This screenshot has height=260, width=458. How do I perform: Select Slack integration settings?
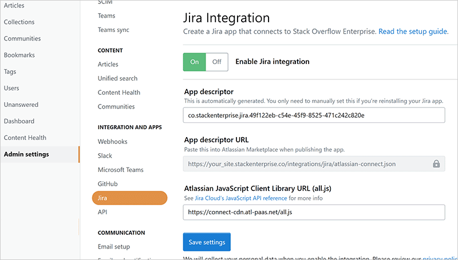pyautogui.click(x=105, y=155)
